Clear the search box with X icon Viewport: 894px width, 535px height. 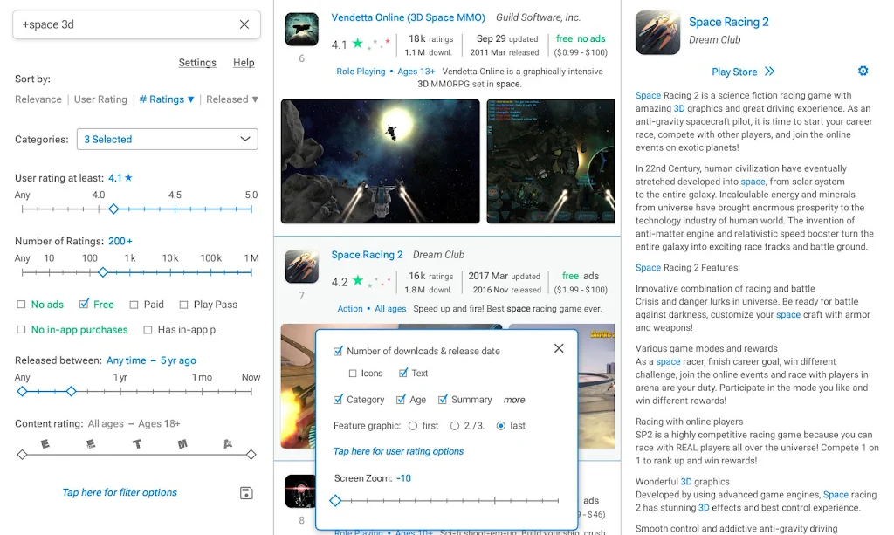point(244,24)
